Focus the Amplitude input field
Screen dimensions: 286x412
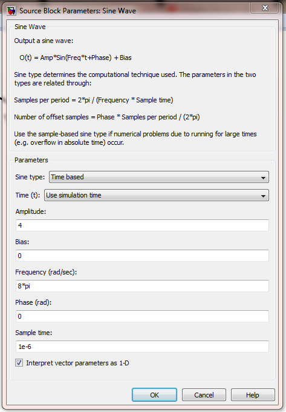(142, 225)
